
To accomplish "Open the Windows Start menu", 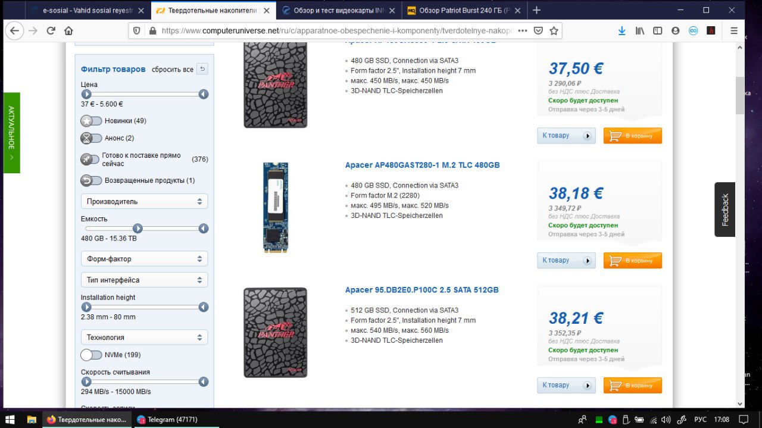I will tap(11, 419).
